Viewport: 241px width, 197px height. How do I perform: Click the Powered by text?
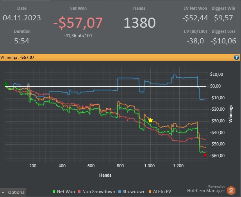[x=216, y=186]
